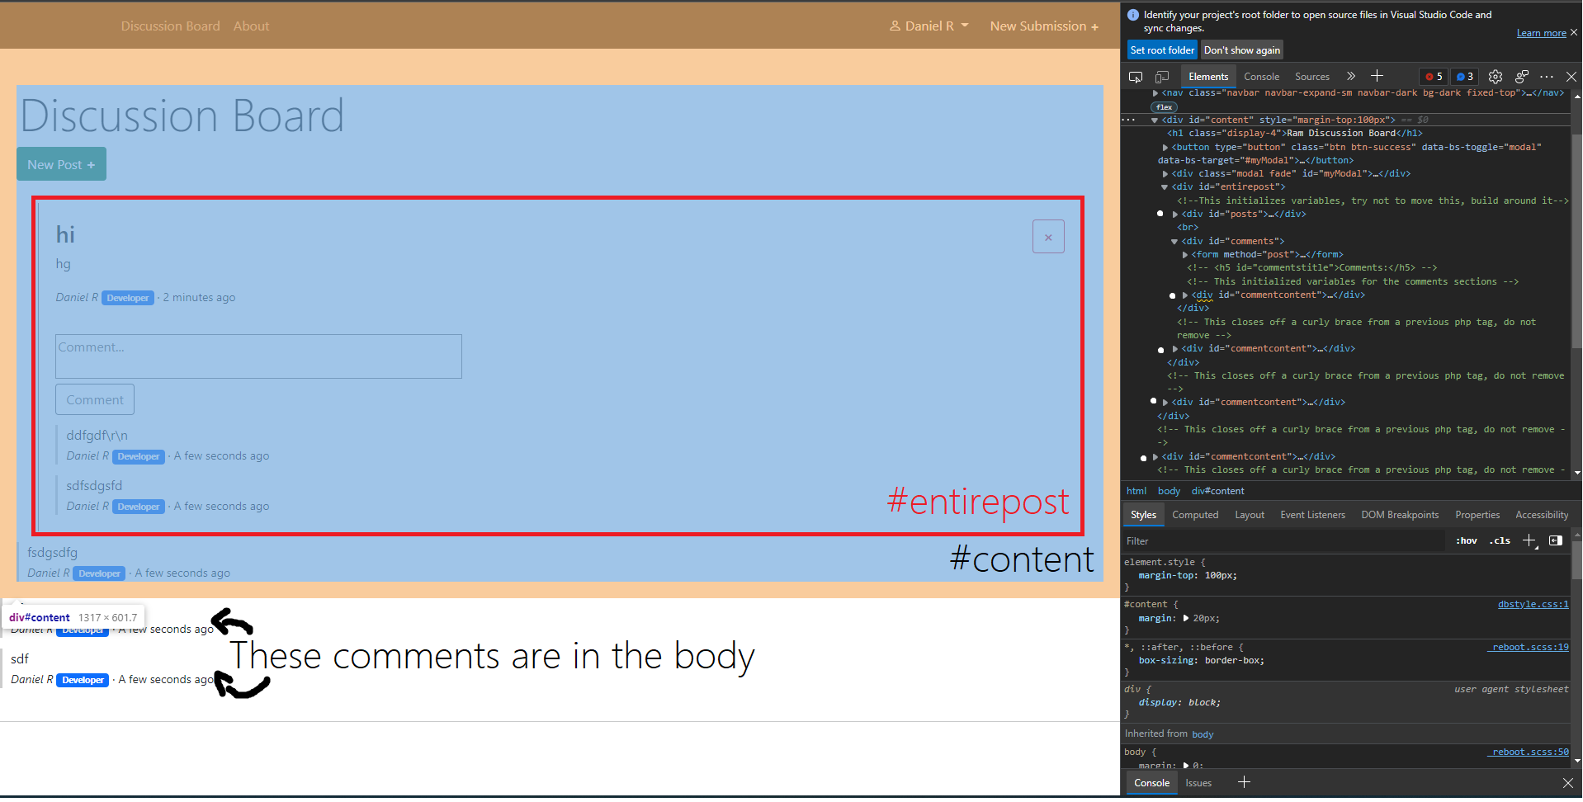Viewport: 1583px width, 802px height.
Task: Select the html breadcrumb in DOM path
Action: coord(1136,491)
